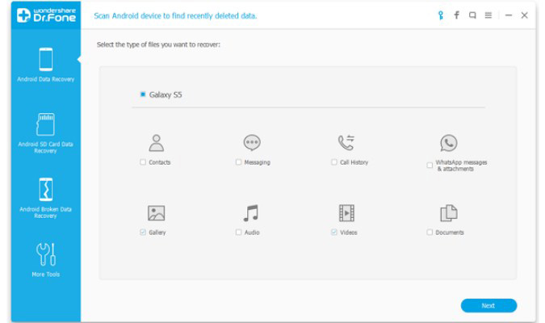Click the Call History label text
545x323 pixels.
click(354, 162)
